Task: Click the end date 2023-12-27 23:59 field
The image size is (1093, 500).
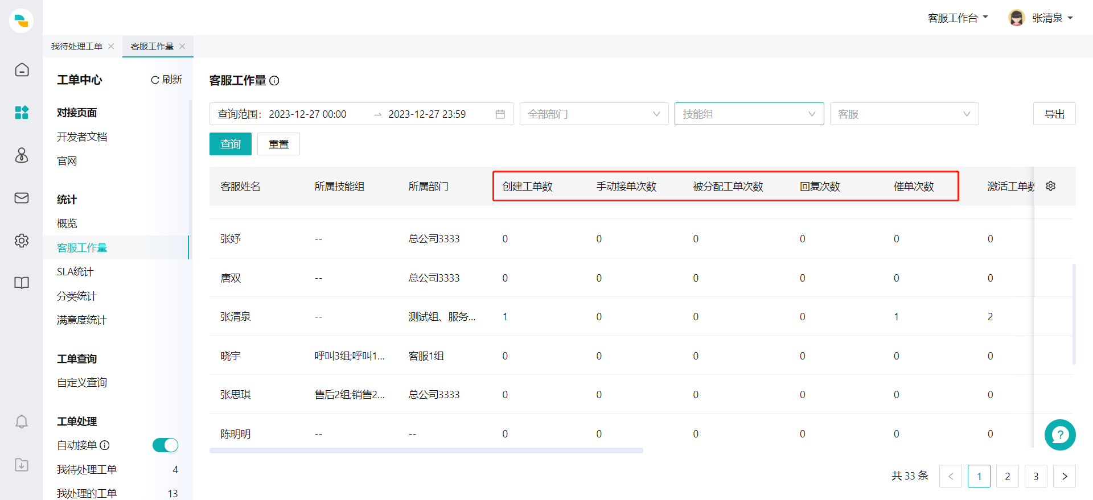Action: pyautogui.click(x=428, y=114)
